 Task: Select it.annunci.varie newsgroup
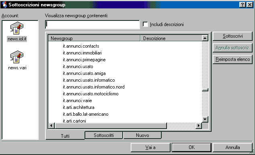[x=77, y=101]
